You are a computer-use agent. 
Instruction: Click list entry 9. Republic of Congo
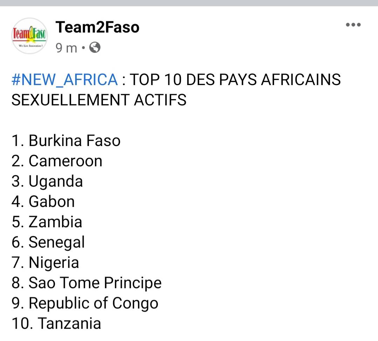tap(85, 303)
